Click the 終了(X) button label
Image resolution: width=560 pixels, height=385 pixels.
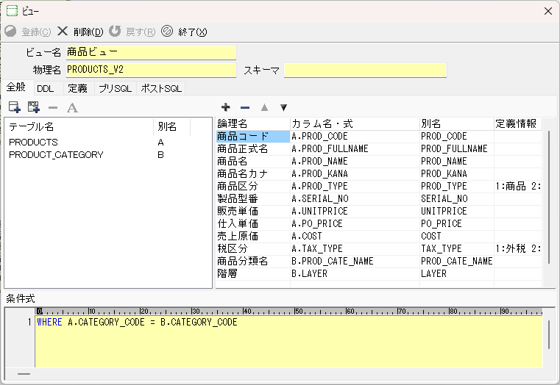pyautogui.click(x=193, y=32)
